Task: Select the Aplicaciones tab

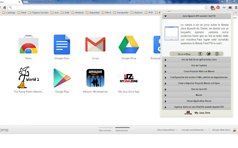Action: 122,130
